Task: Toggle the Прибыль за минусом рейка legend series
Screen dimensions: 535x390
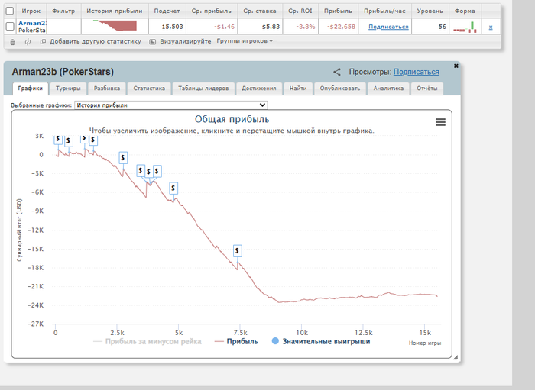Action: (148, 341)
